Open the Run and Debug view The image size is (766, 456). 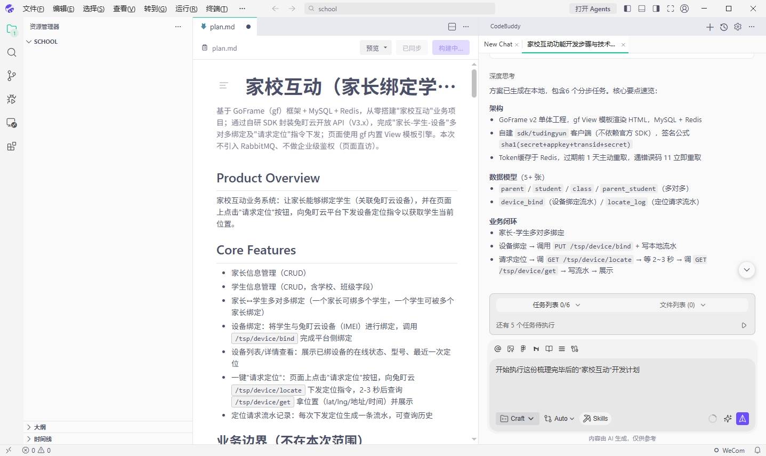(x=11, y=99)
